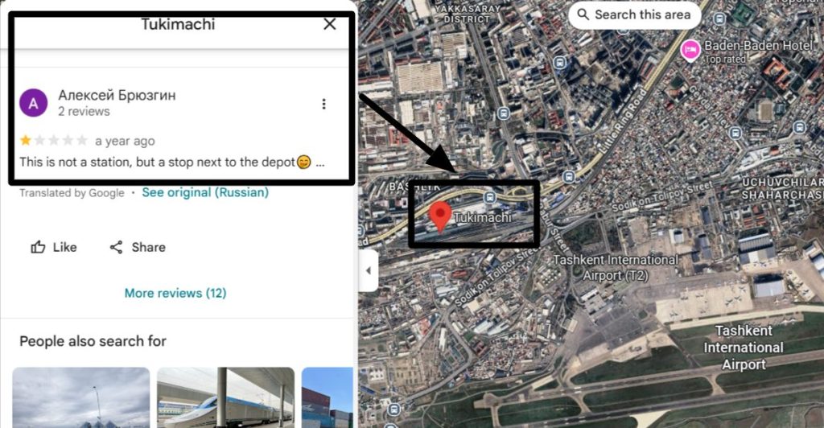Click Search this area button
824x428 pixels.
coord(634,14)
